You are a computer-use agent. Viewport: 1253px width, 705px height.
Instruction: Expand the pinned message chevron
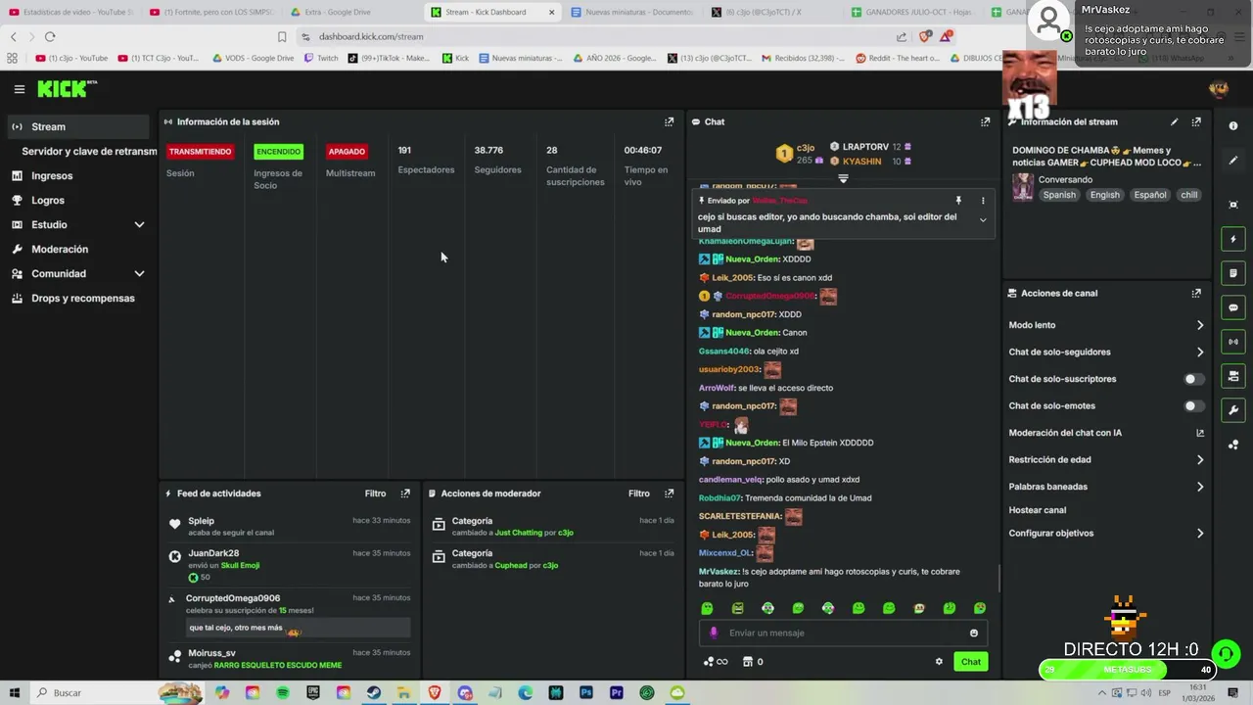(983, 220)
